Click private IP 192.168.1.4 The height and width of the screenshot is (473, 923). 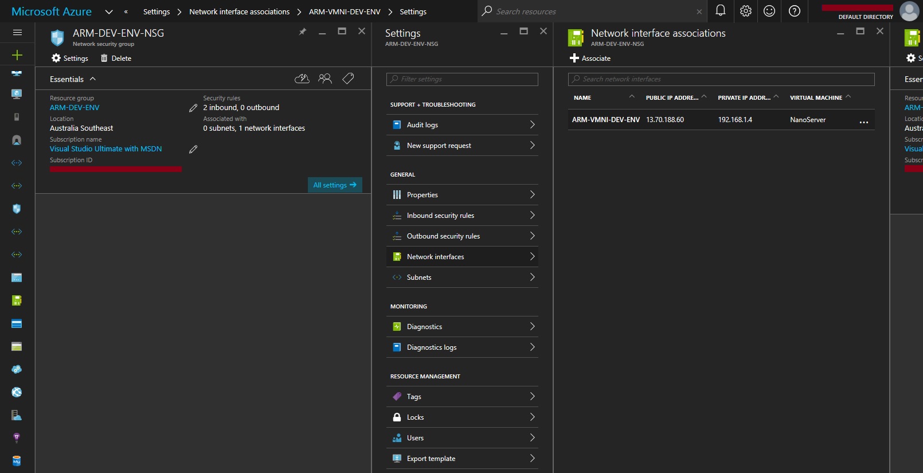point(735,120)
